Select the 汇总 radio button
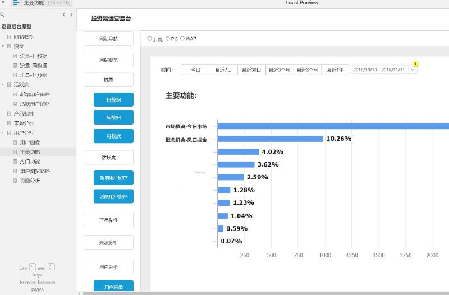The image size is (449, 295). tap(149, 38)
